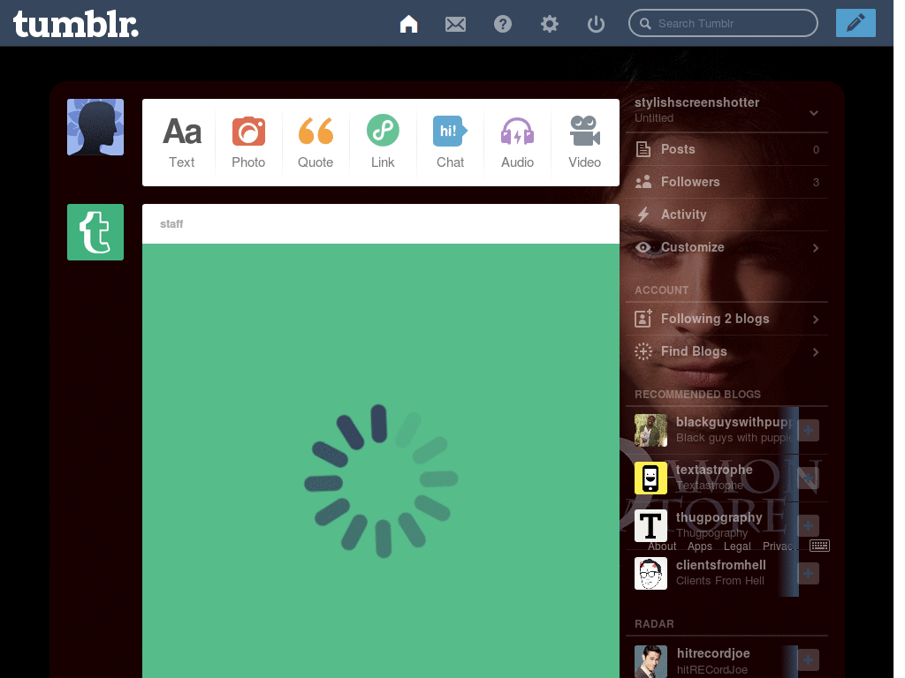Create a new Photo post
Screen dimensions: 905x678
(248, 142)
